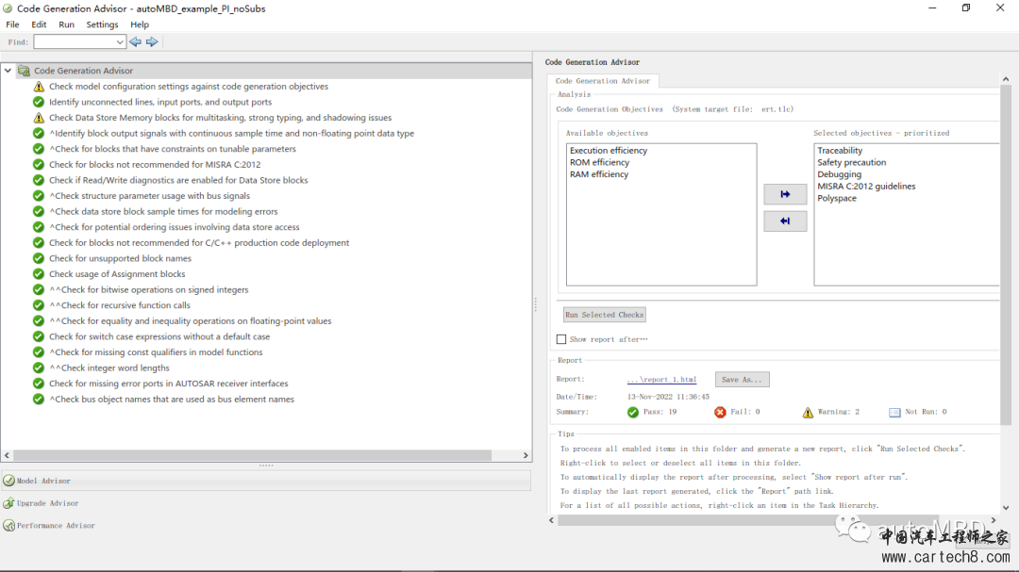Click the Find input field
The width and height of the screenshot is (1019, 572).
[75, 42]
